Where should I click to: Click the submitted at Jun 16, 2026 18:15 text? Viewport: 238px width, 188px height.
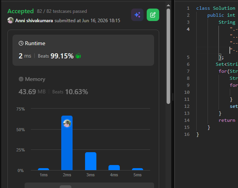(x=87, y=21)
